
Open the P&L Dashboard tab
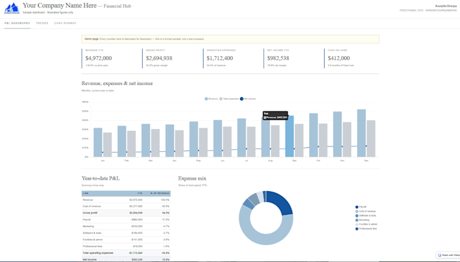(17, 23)
